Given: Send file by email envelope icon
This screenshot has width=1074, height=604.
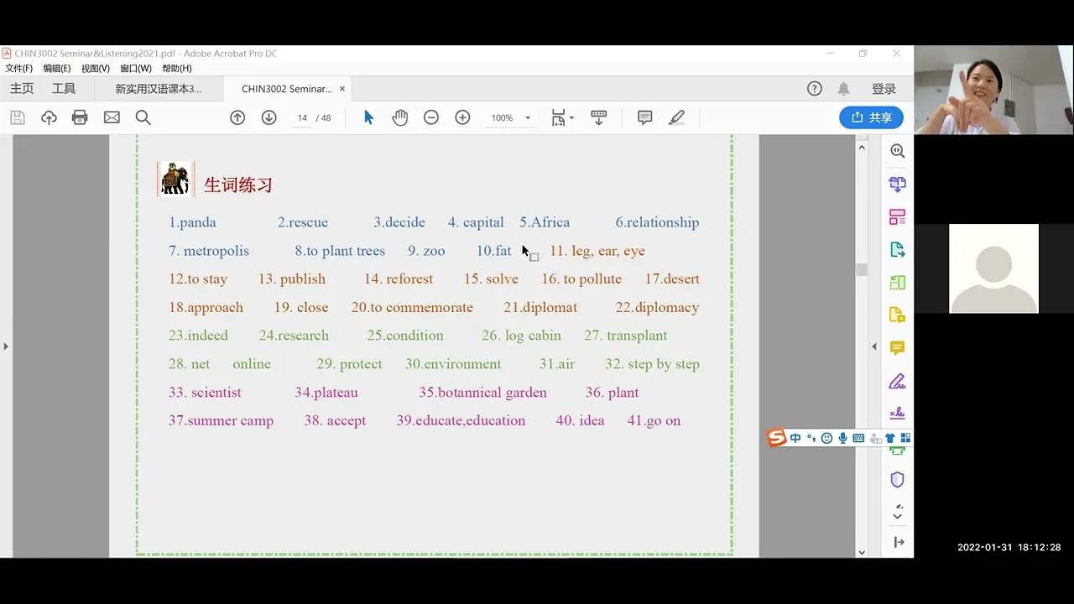Looking at the screenshot, I should [x=112, y=117].
